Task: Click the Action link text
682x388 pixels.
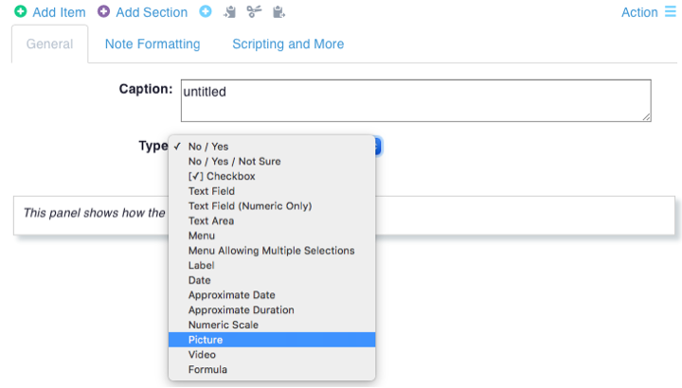Action: pos(639,12)
